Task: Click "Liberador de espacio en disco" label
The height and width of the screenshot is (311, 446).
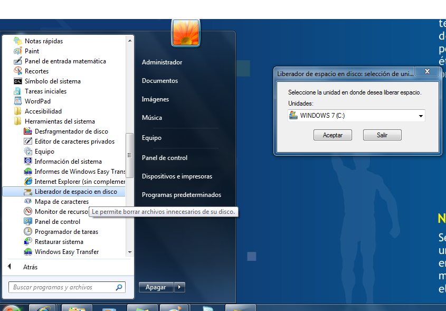Action: tap(76, 192)
